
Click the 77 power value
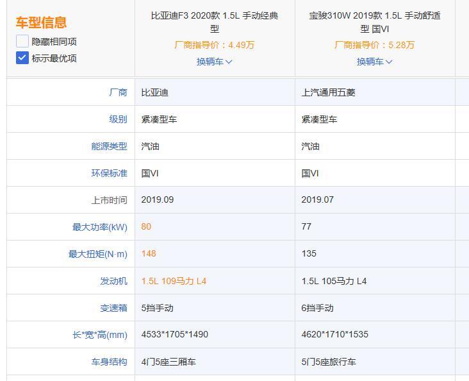306,226
